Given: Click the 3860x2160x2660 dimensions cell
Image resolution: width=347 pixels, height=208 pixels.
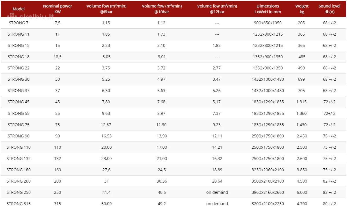Looking at the screenshot, I should tap(267, 192).
